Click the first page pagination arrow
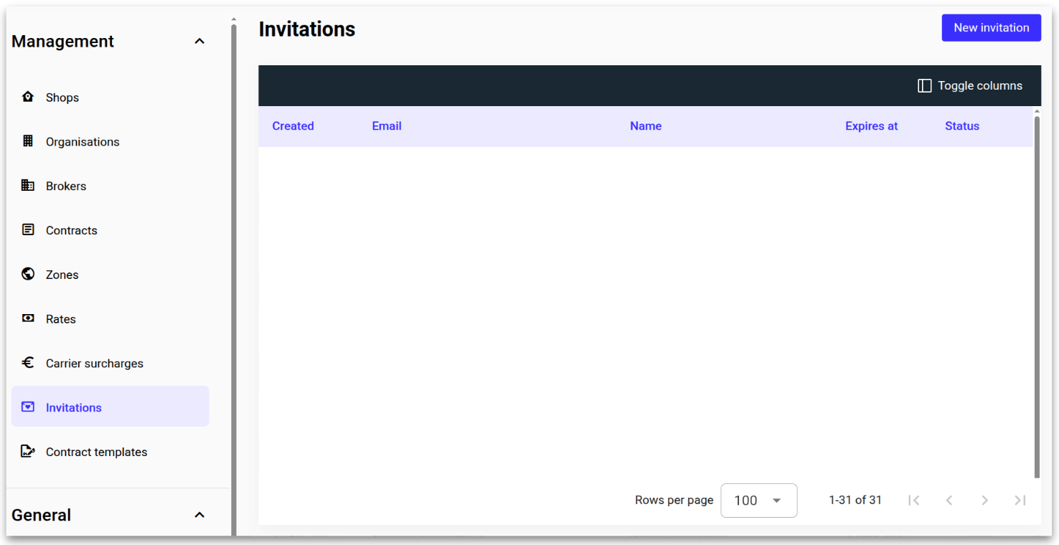Image resolution: width=1059 pixels, height=545 pixels. (x=914, y=500)
